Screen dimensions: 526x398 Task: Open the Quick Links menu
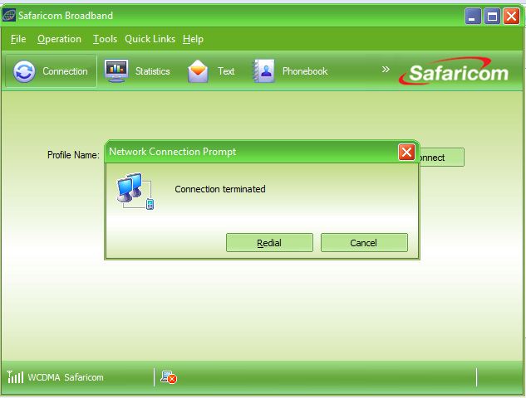click(150, 39)
